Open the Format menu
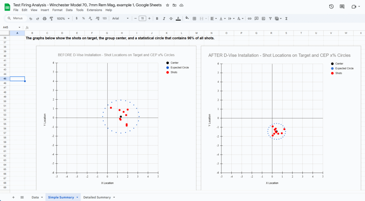The width and height of the screenshot is (365, 201). pos(57,10)
